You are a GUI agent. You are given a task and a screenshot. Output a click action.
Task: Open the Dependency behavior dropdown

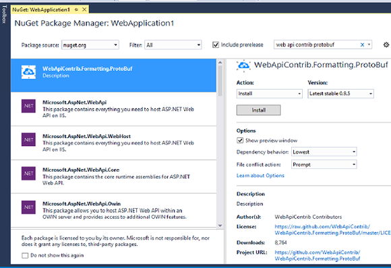pos(324,152)
